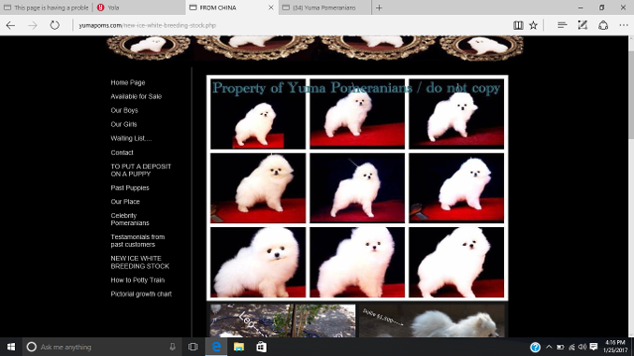
Task: Refresh the current page
Action: (x=54, y=25)
